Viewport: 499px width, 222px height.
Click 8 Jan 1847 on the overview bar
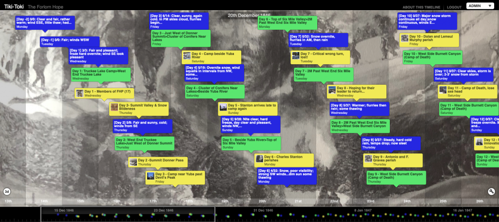[360, 210]
